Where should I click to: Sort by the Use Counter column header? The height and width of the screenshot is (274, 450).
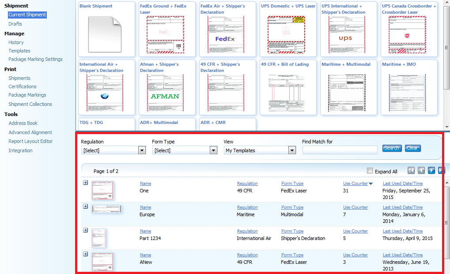coord(355,184)
